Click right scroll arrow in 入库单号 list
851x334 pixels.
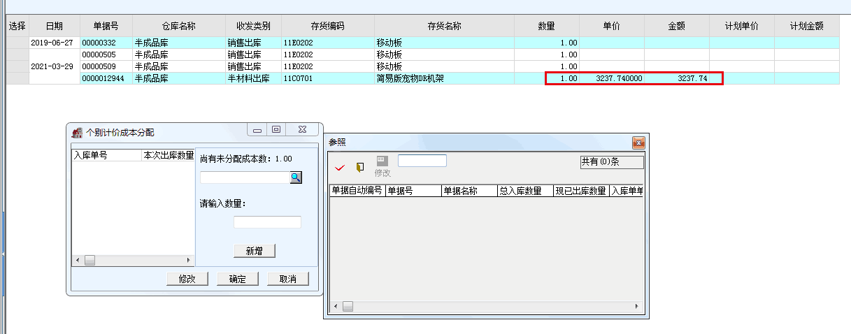click(189, 261)
